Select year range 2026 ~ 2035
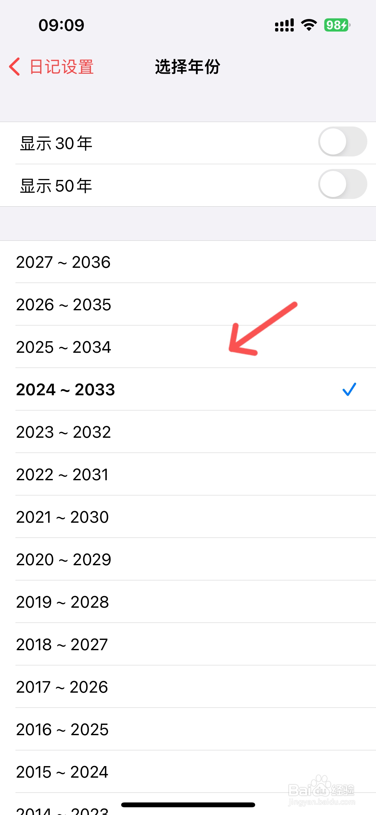 188,304
